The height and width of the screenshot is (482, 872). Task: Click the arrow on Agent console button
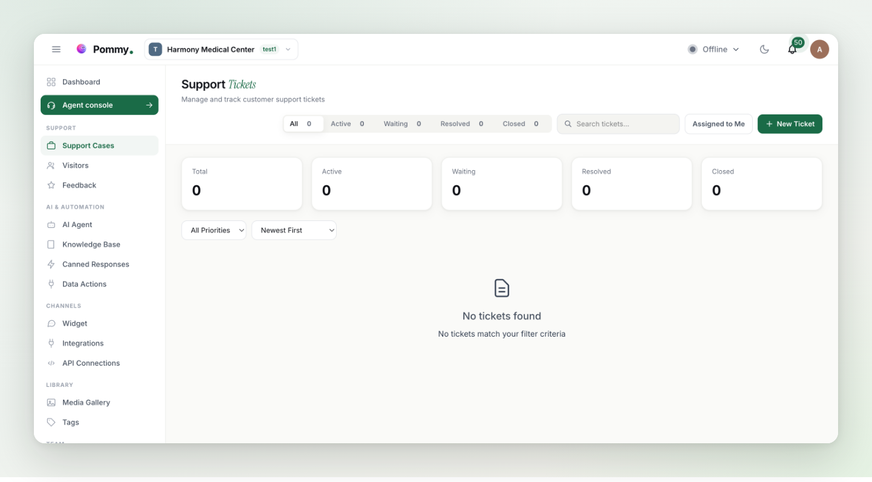coord(149,105)
